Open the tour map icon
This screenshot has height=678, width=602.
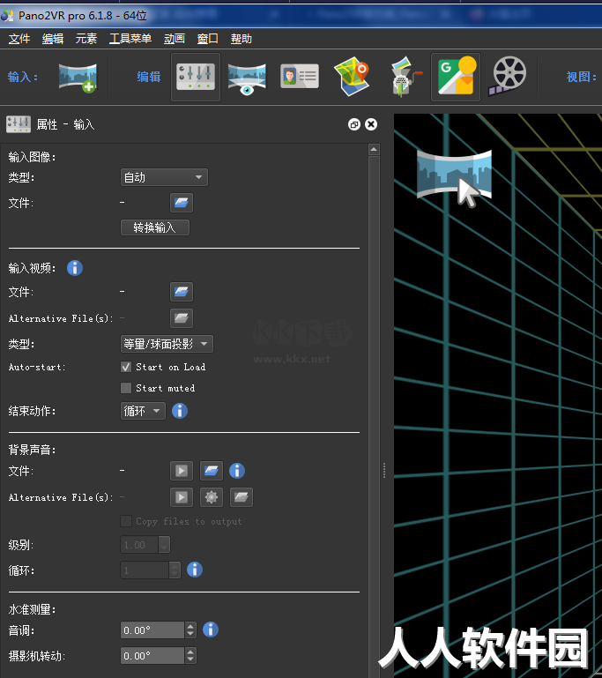point(353,76)
